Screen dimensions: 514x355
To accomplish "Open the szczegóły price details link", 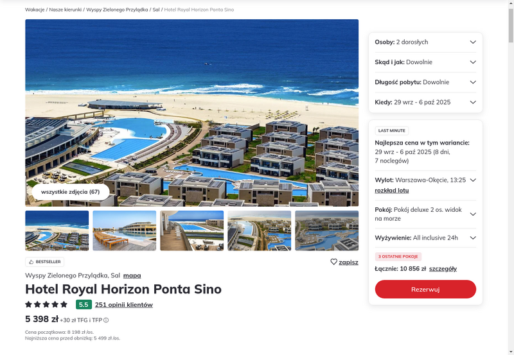I will click(443, 269).
